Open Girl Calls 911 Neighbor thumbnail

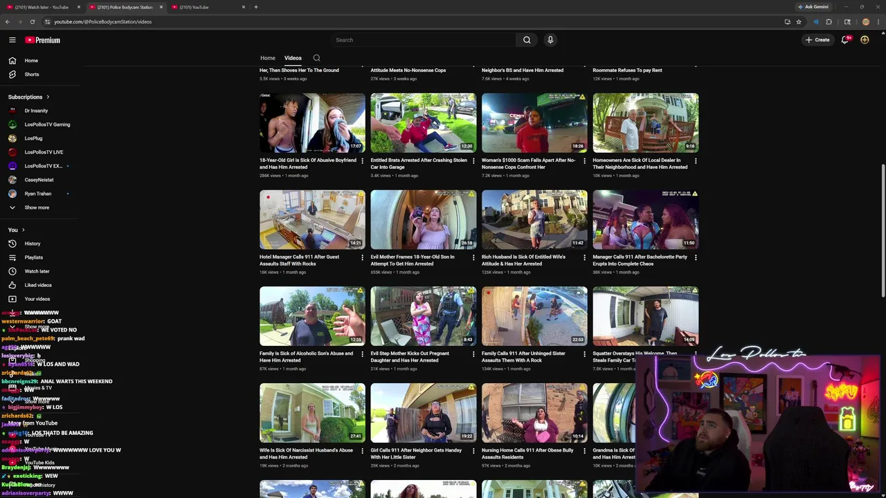pyautogui.click(x=423, y=413)
